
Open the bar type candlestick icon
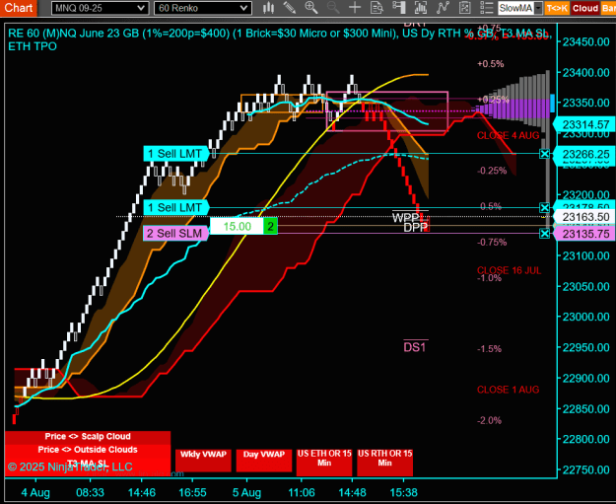click(x=269, y=8)
